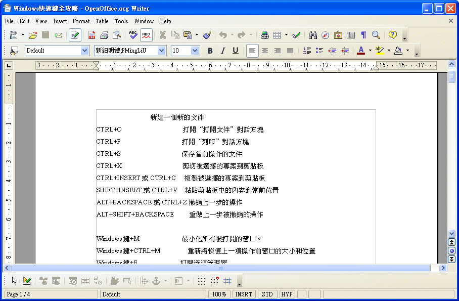Redo action icon

click(x=242, y=35)
